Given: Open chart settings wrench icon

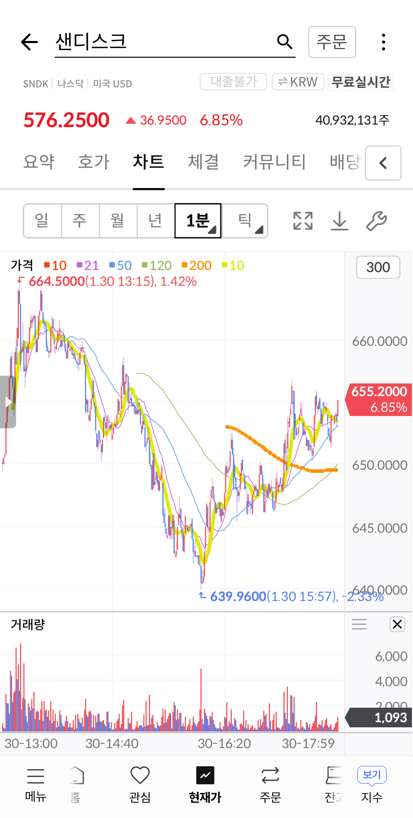Looking at the screenshot, I should 376,221.
